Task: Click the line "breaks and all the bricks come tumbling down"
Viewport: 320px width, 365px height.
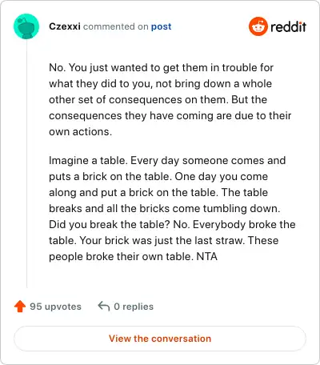Action: [164, 208]
